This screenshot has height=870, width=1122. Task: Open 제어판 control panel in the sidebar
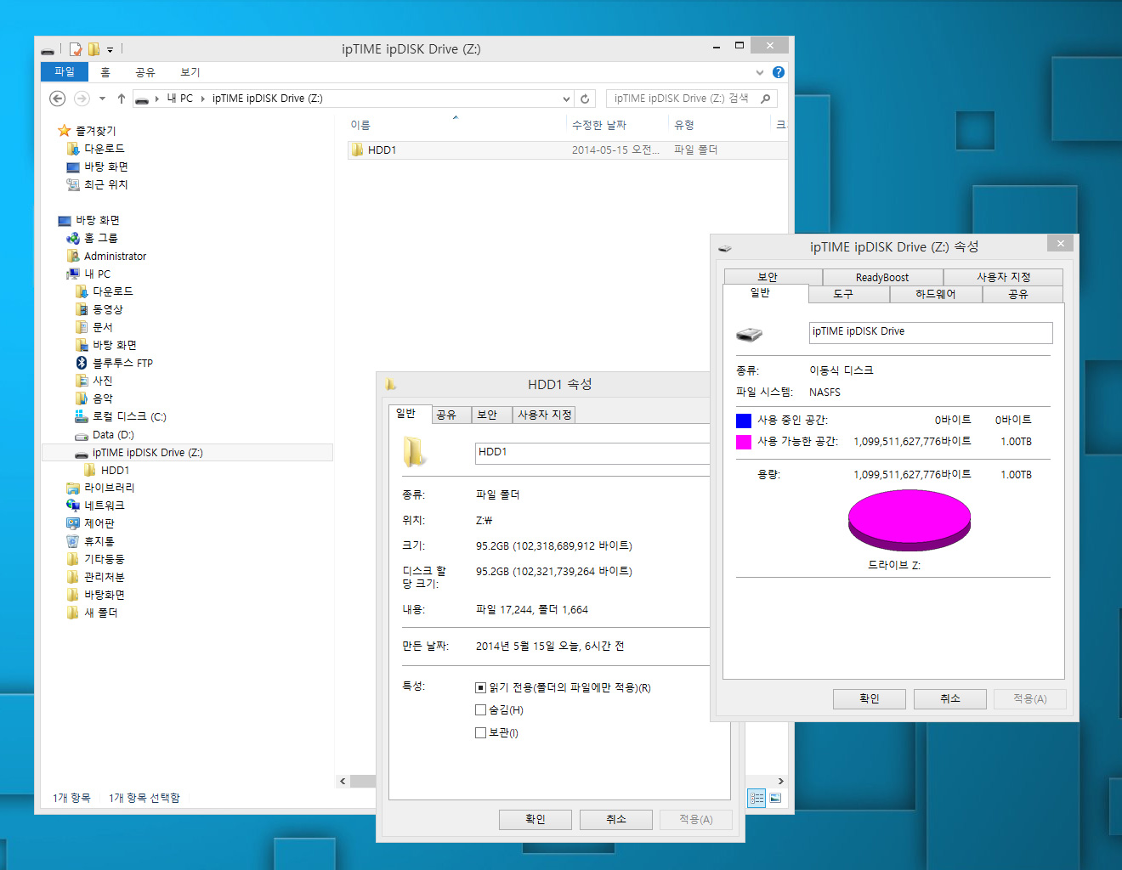click(90, 523)
